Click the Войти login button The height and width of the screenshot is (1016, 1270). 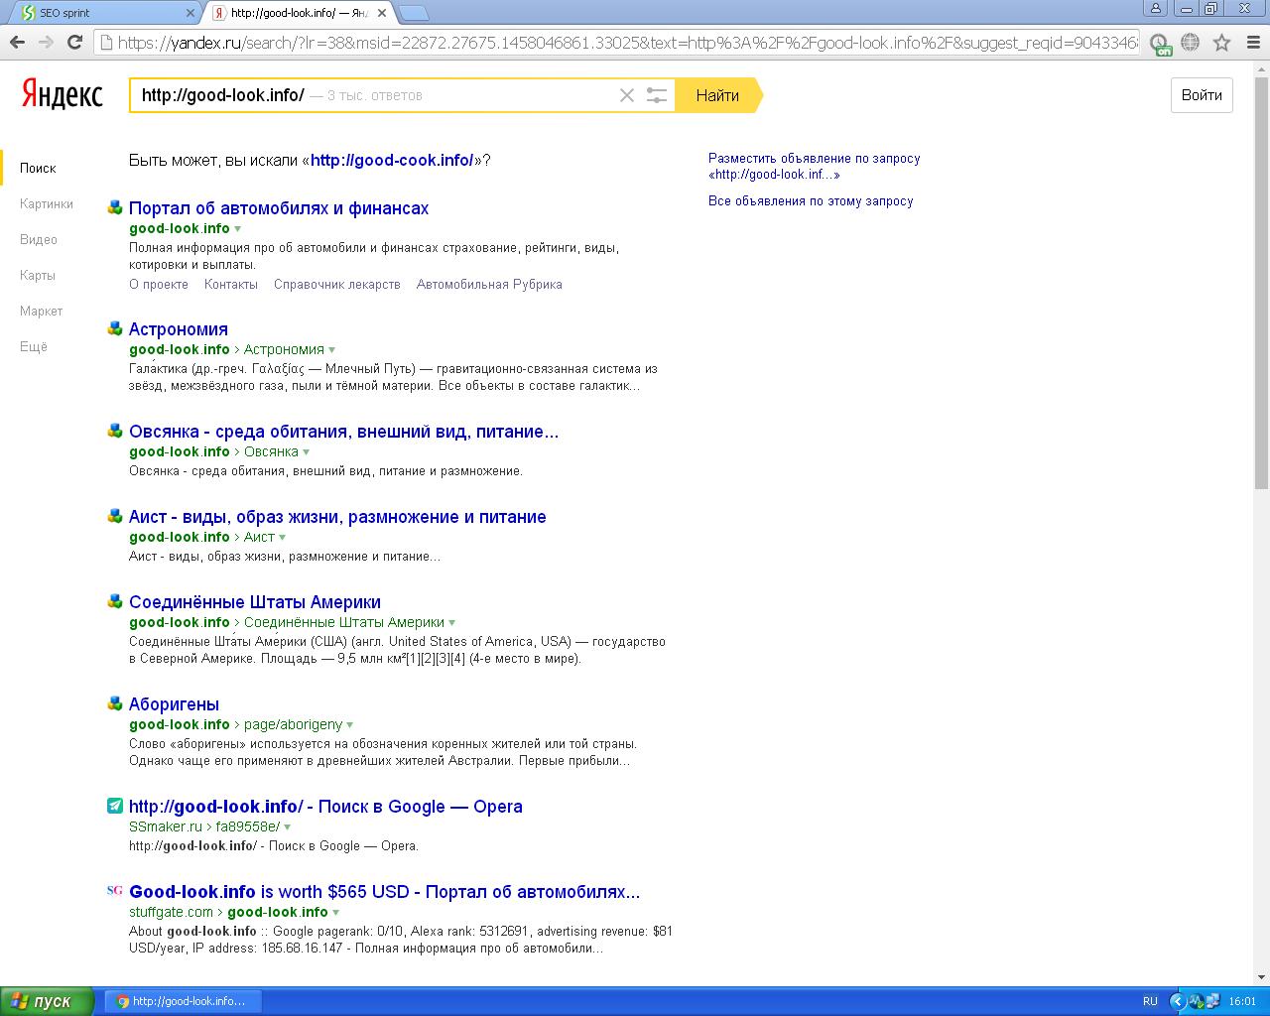point(1202,95)
